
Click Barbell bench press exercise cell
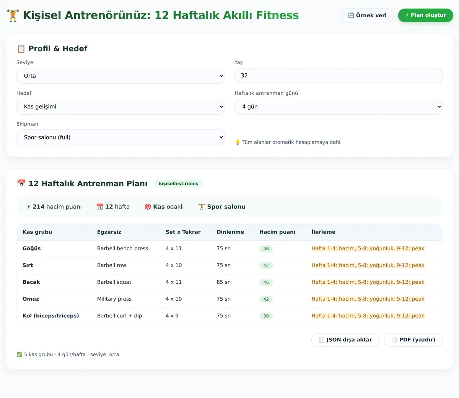[123, 248]
